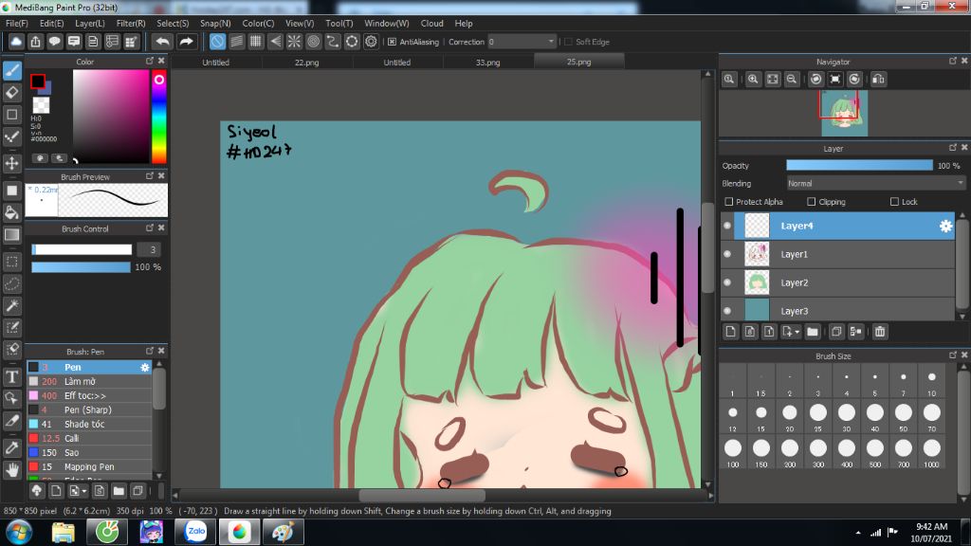The height and width of the screenshot is (546, 971).
Task: Turn off snap using Snap Off icon
Action: pos(217,42)
